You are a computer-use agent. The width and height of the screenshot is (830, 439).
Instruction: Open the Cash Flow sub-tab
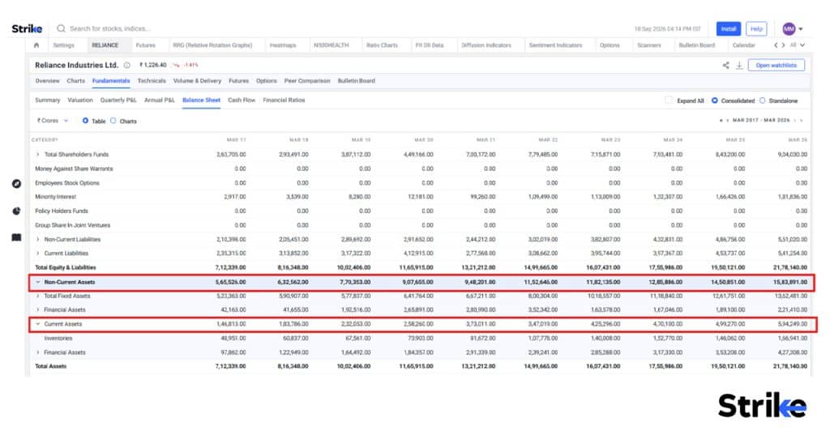[x=242, y=100]
